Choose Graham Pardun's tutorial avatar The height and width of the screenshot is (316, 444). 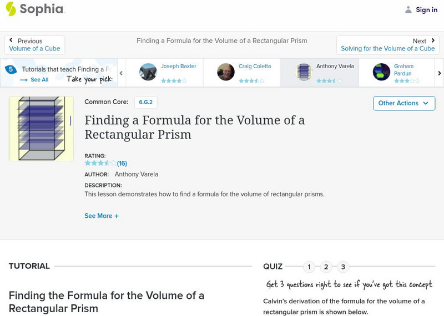(x=381, y=72)
